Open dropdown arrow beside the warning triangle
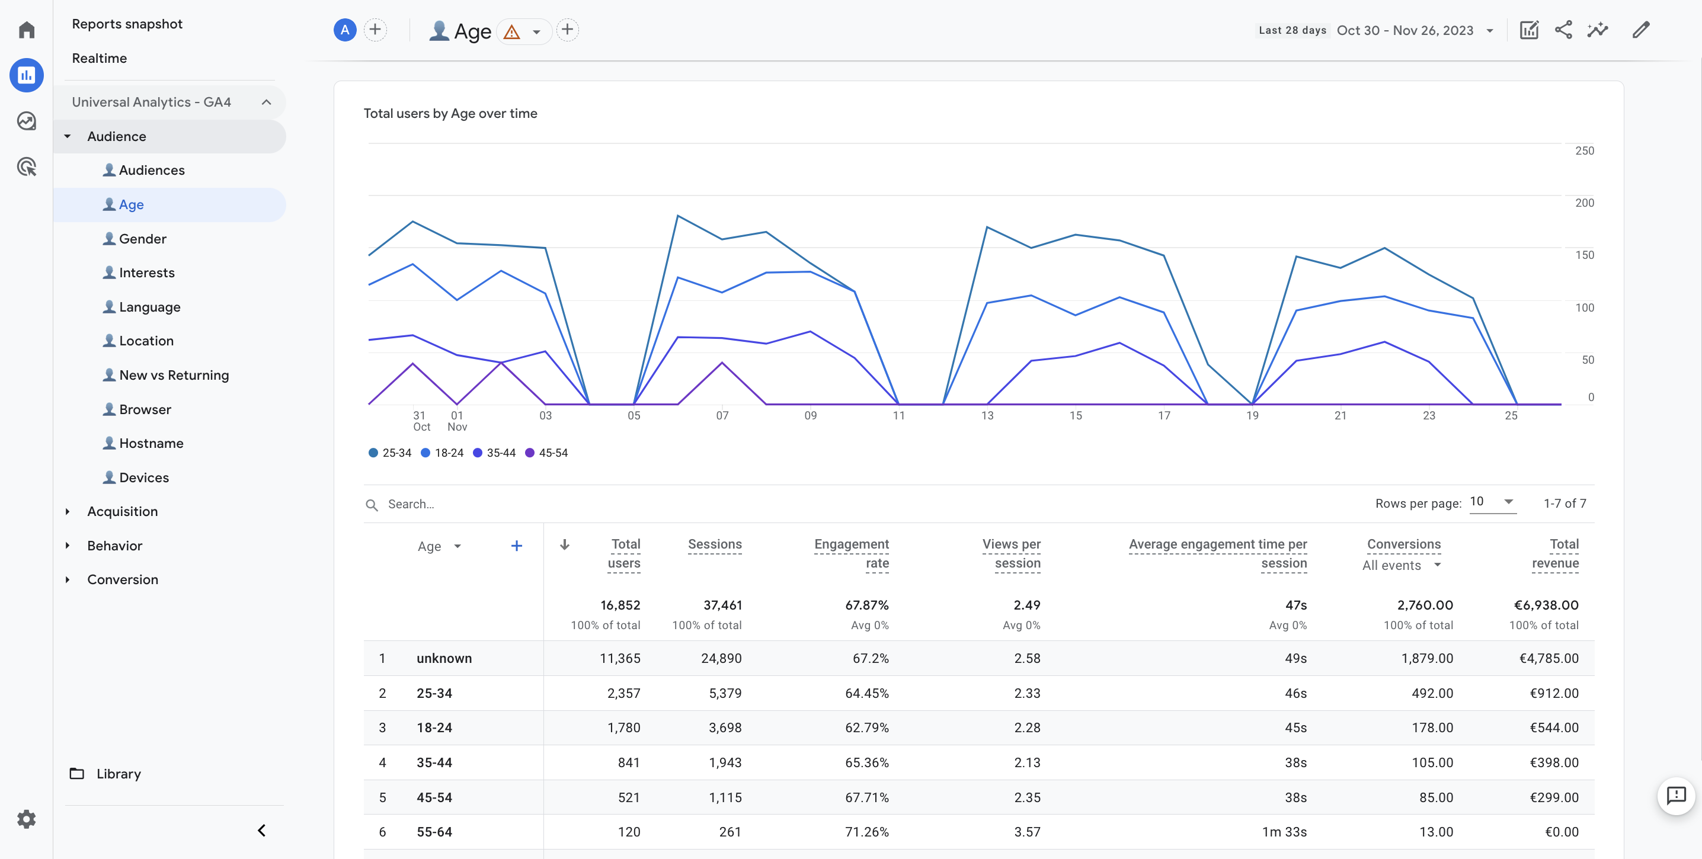Viewport: 1702px width, 859px height. [536, 31]
